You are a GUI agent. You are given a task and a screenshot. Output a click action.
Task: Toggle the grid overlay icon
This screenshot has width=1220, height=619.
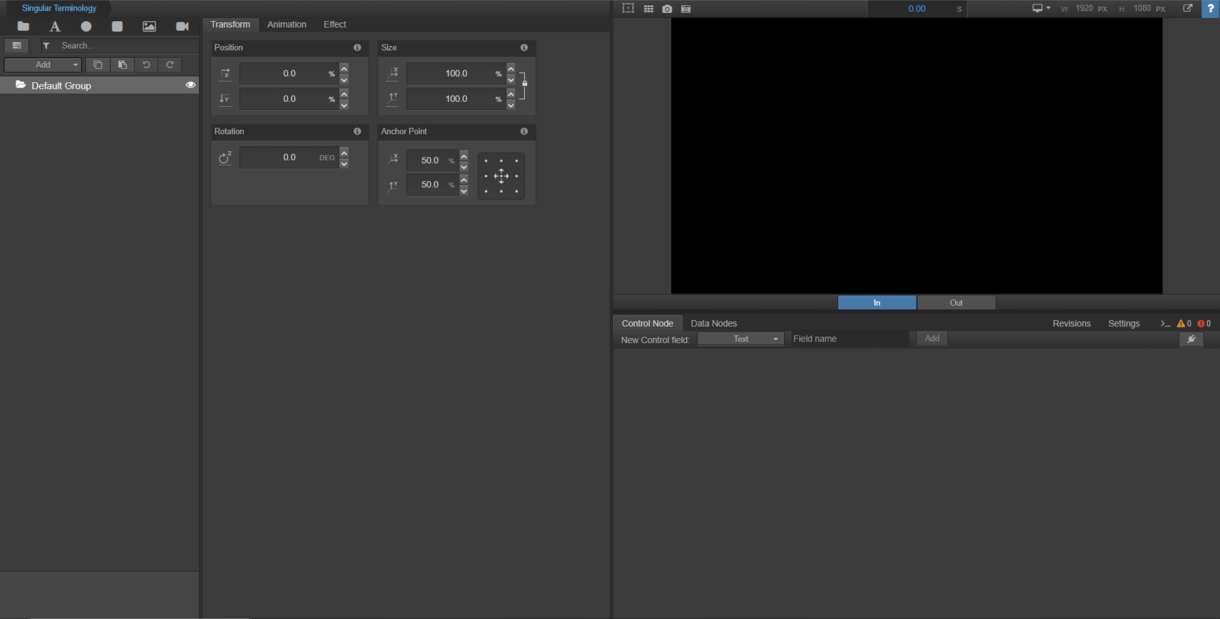pyautogui.click(x=648, y=9)
